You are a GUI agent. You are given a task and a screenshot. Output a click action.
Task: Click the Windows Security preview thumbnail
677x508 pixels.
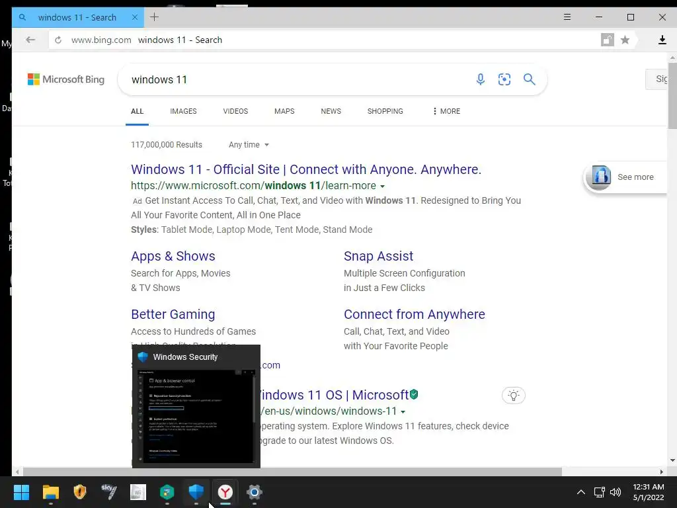coord(196,417)
